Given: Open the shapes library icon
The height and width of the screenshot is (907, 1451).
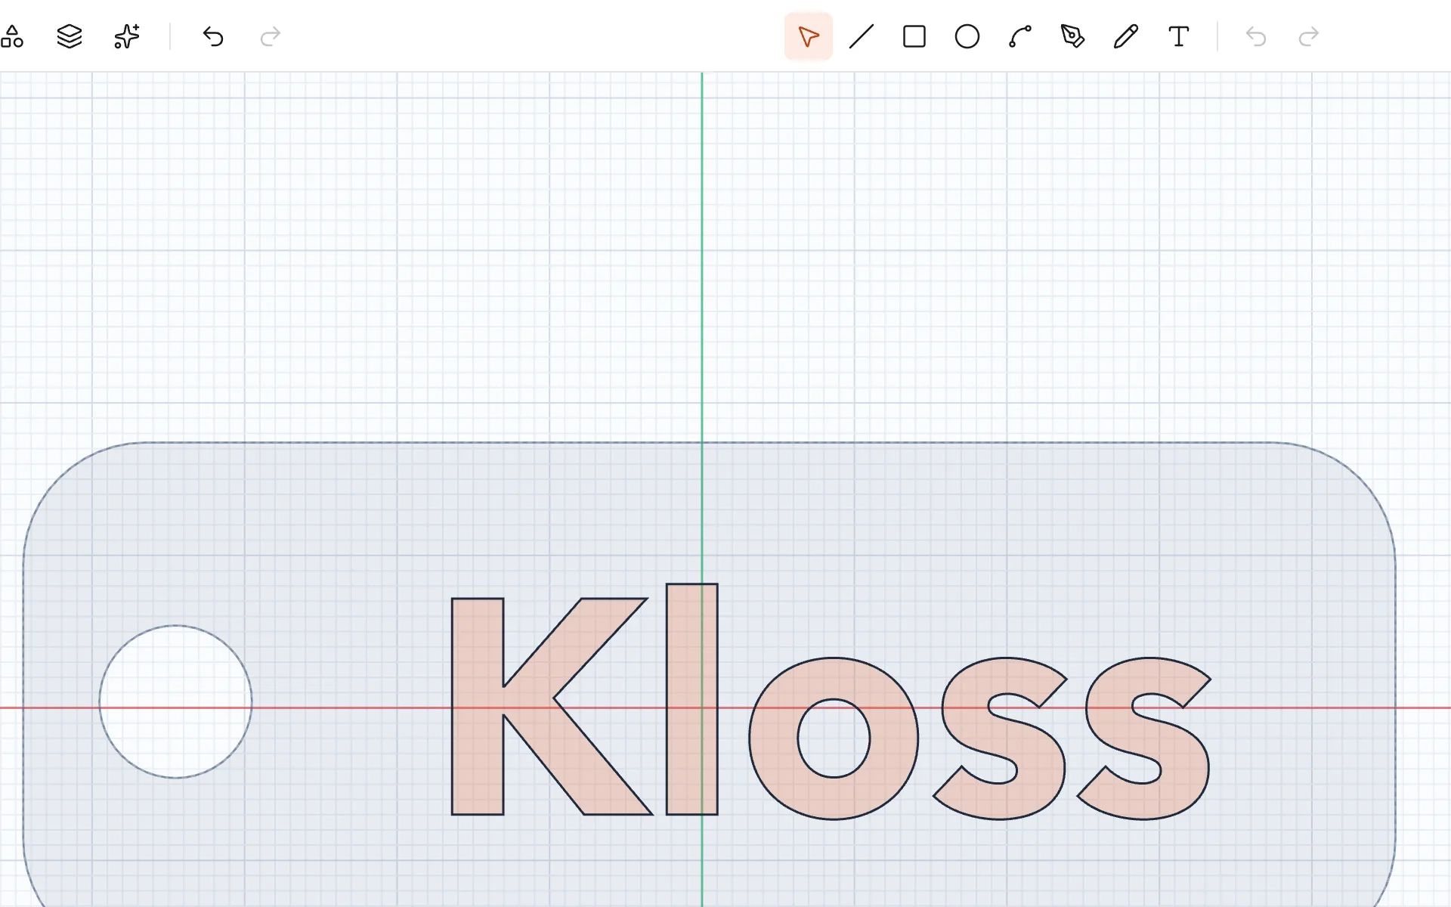Looking at the screenshot, I should point(12,36).
